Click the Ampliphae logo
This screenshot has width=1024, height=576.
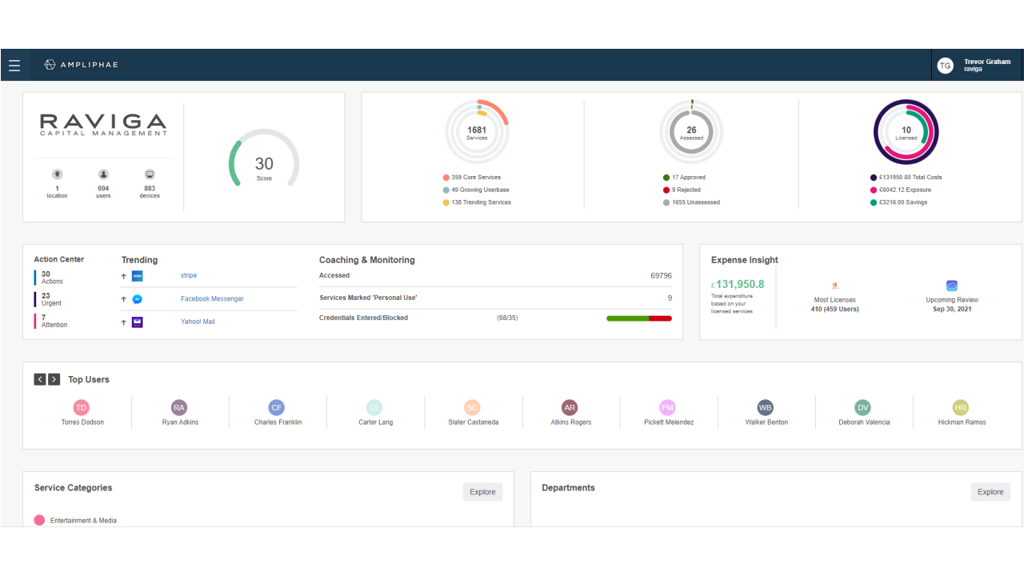pyautogui.click(x=81, y=65)
